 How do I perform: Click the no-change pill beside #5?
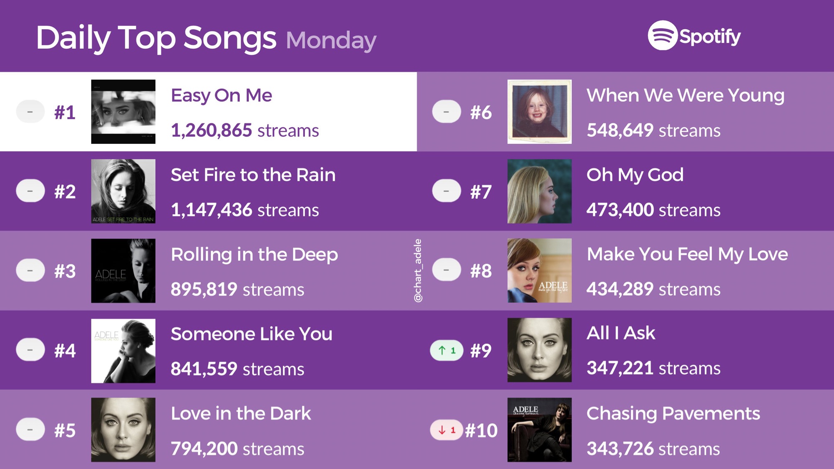pos(30,429)
